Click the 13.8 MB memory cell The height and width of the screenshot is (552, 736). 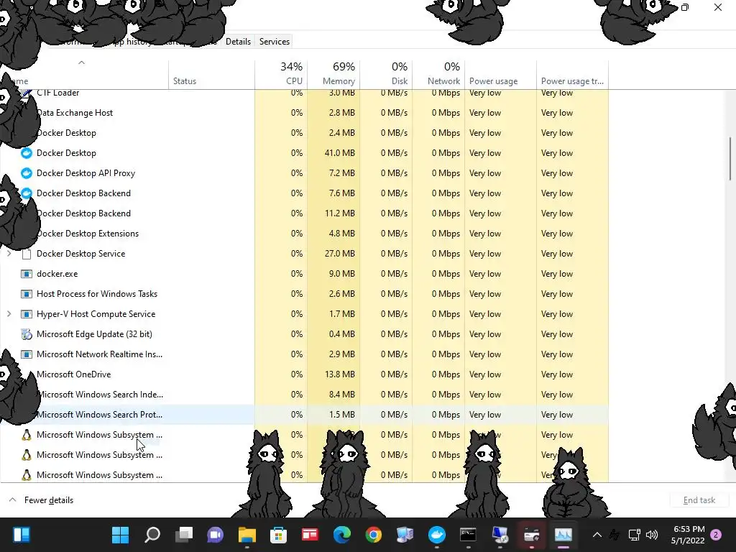click(333, 374)
